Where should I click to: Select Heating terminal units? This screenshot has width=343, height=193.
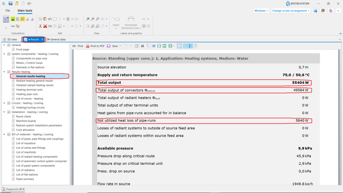point(29,90)
